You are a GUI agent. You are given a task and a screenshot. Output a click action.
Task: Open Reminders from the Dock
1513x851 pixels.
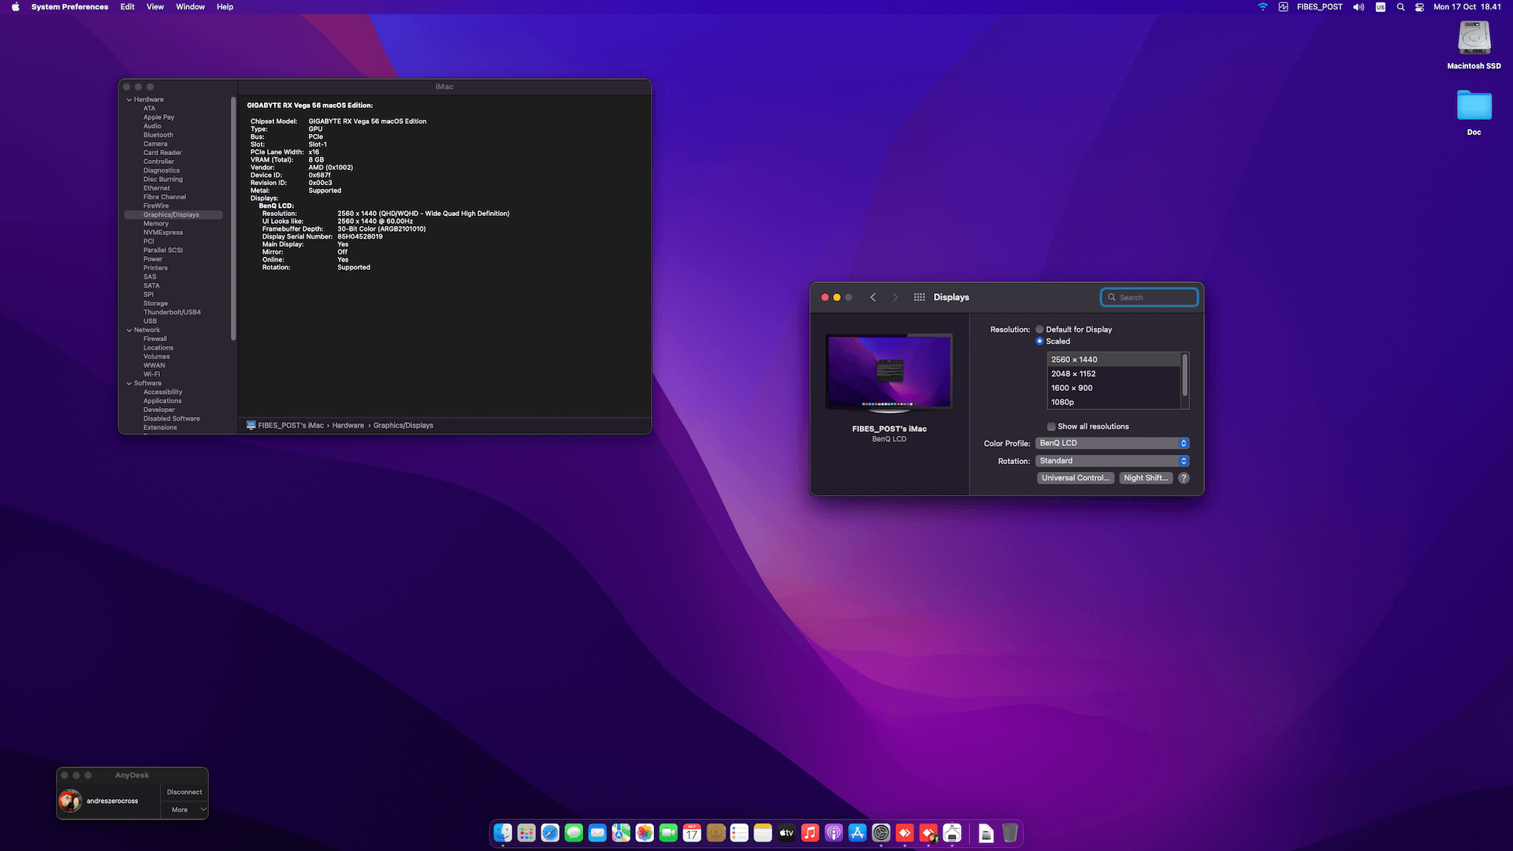739,833
